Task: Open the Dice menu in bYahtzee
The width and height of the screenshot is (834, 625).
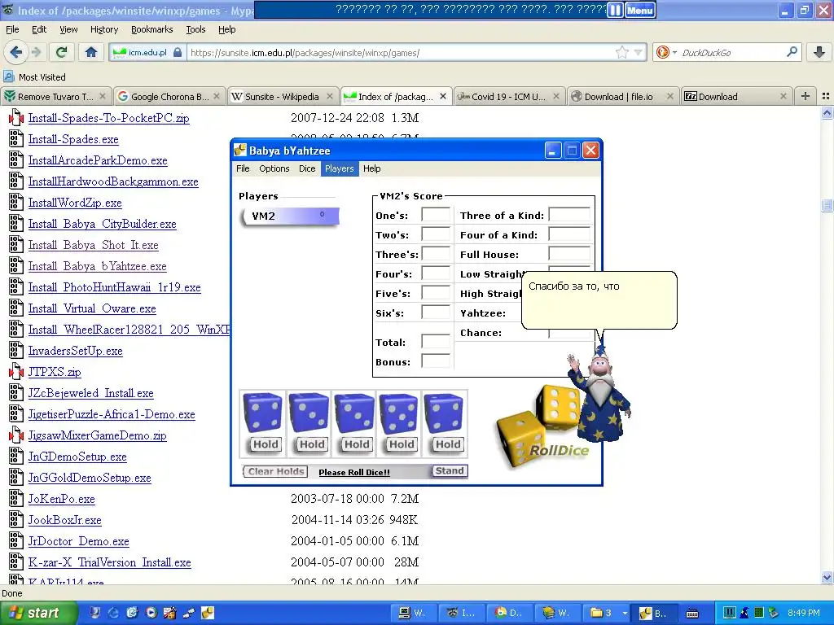Action: [307, 168]
